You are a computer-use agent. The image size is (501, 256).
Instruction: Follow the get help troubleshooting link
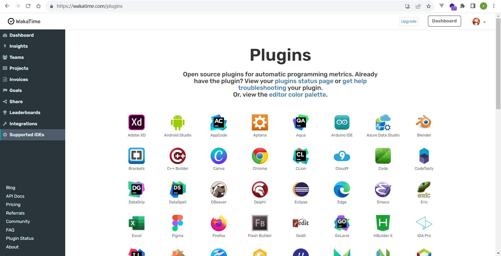tap(302, 84)
